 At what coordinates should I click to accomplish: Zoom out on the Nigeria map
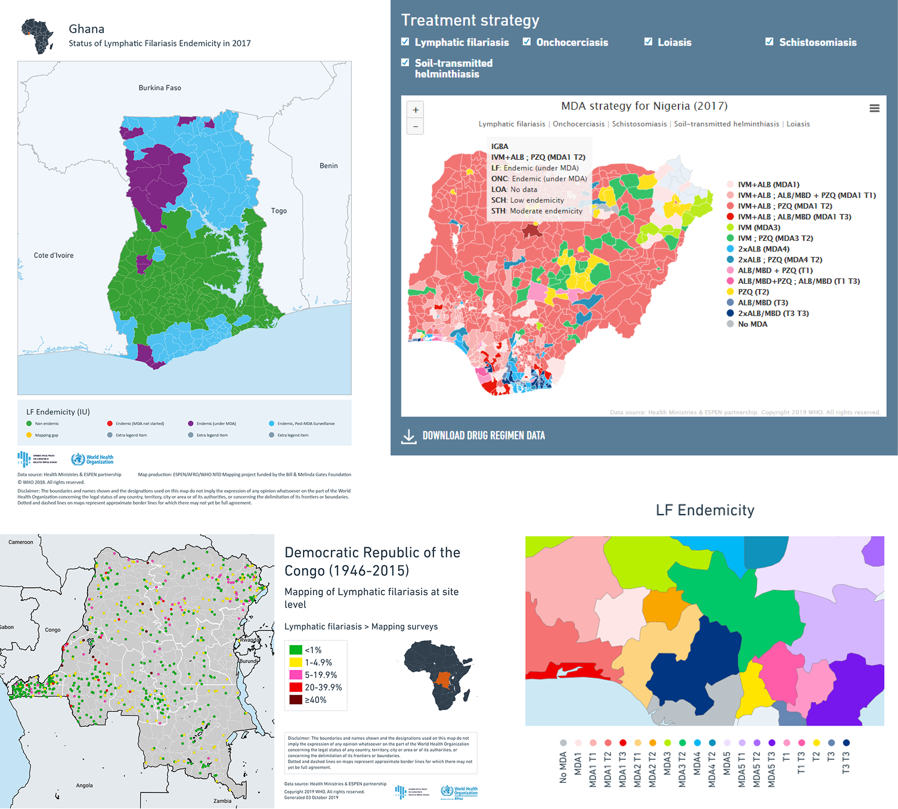click(x=416, y=126)
